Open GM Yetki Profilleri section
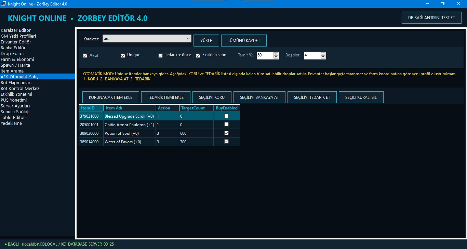 (x=37, y=36)
